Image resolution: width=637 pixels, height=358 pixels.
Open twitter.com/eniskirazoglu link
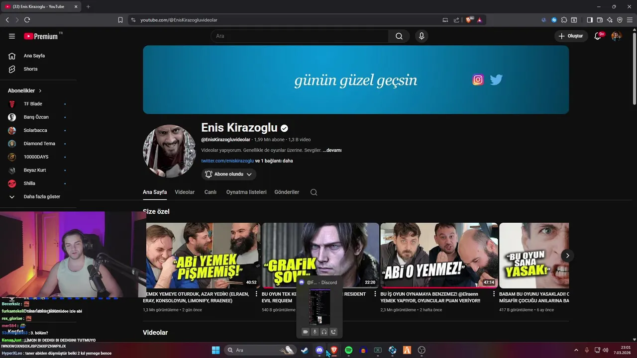pos(227,161)
